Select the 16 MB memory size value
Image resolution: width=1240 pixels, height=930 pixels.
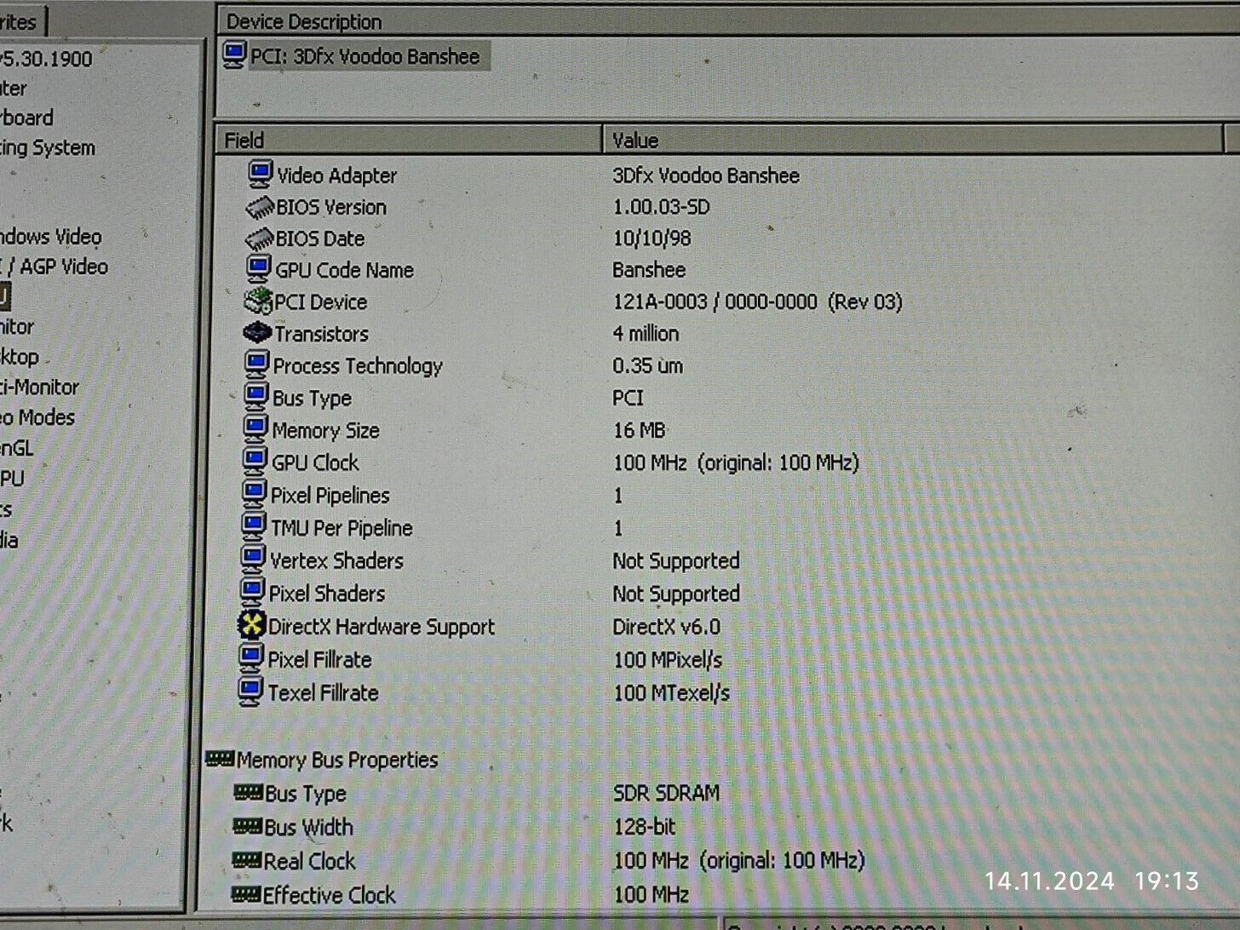tap(639, 430)
